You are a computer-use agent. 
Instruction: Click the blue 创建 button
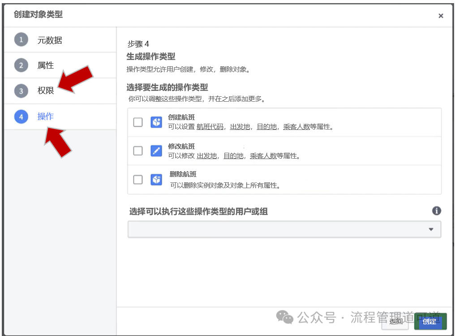point(430,321)
